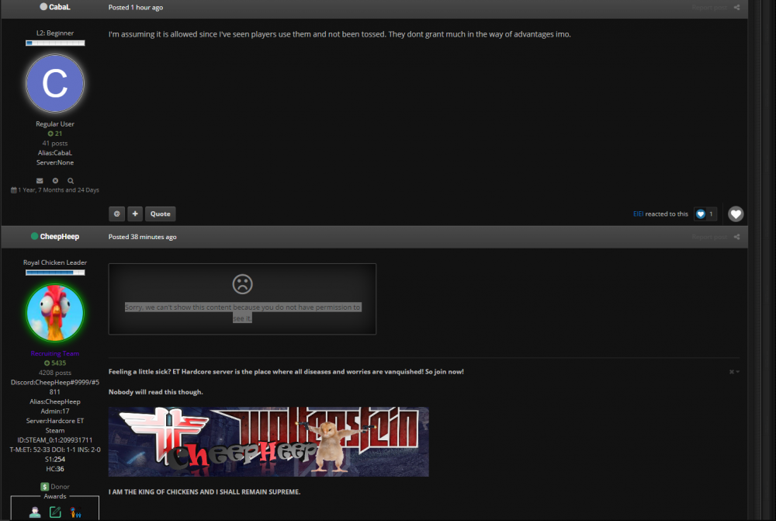Click the '41 posts' count

[x=55, y=143]
